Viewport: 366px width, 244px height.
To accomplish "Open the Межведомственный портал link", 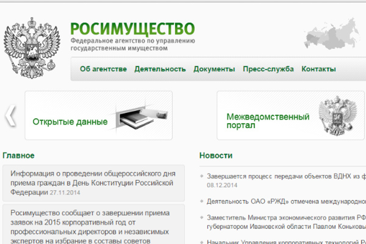I will (268, 121).
